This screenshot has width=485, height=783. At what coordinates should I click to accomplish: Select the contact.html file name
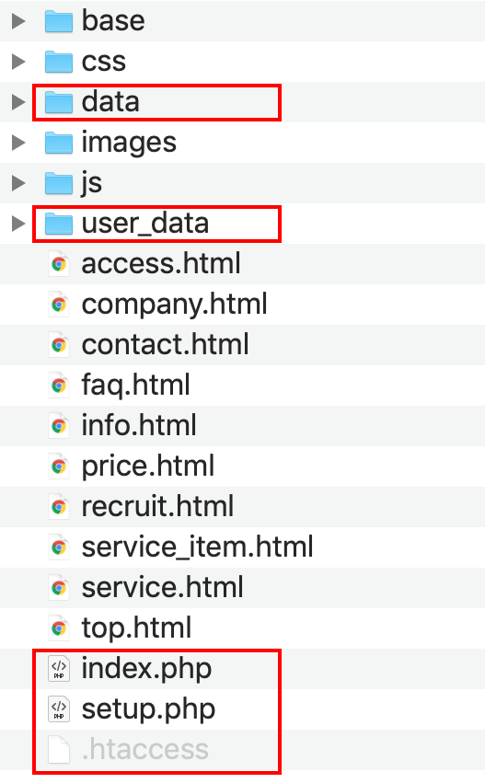[166, 344]
